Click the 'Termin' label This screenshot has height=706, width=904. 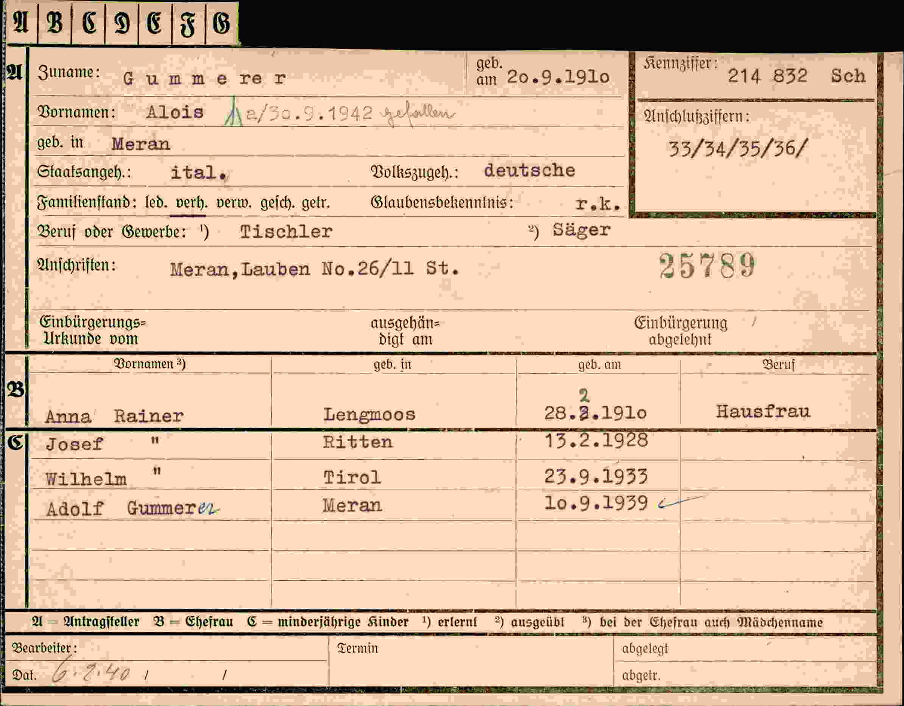tap(358, 648)
